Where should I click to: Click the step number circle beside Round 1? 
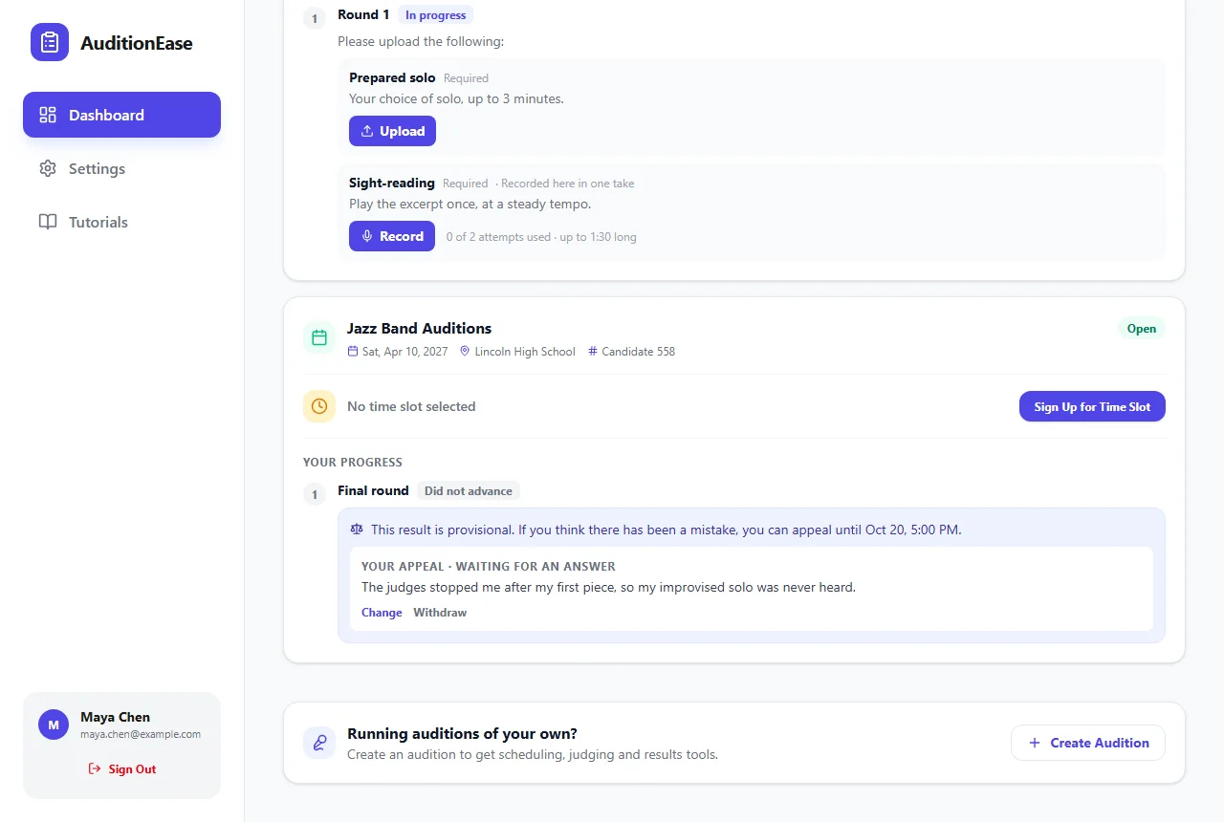(315, 18)
